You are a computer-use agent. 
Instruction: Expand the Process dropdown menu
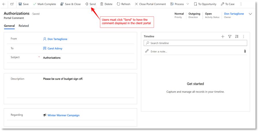(x=188, y=4)
